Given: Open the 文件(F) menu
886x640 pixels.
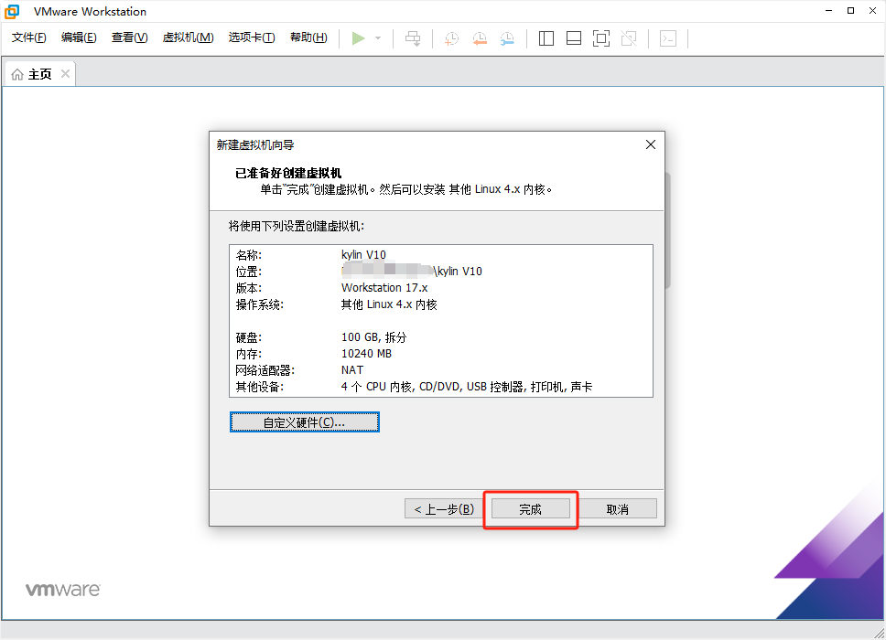Looking at the screenshot, I should tap(28, 37).
